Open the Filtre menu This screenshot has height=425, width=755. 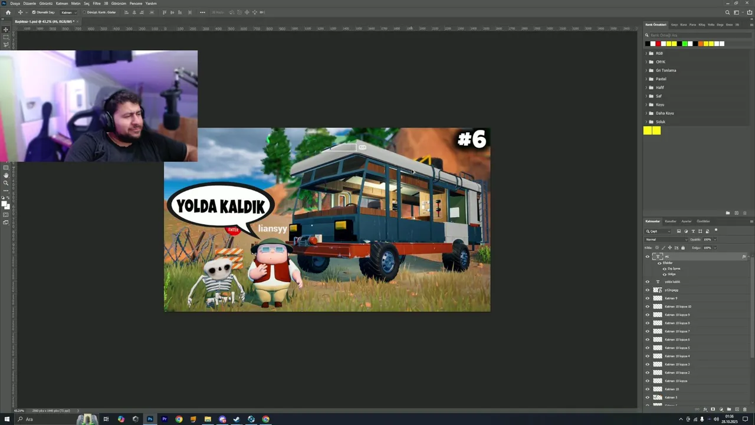97,4
